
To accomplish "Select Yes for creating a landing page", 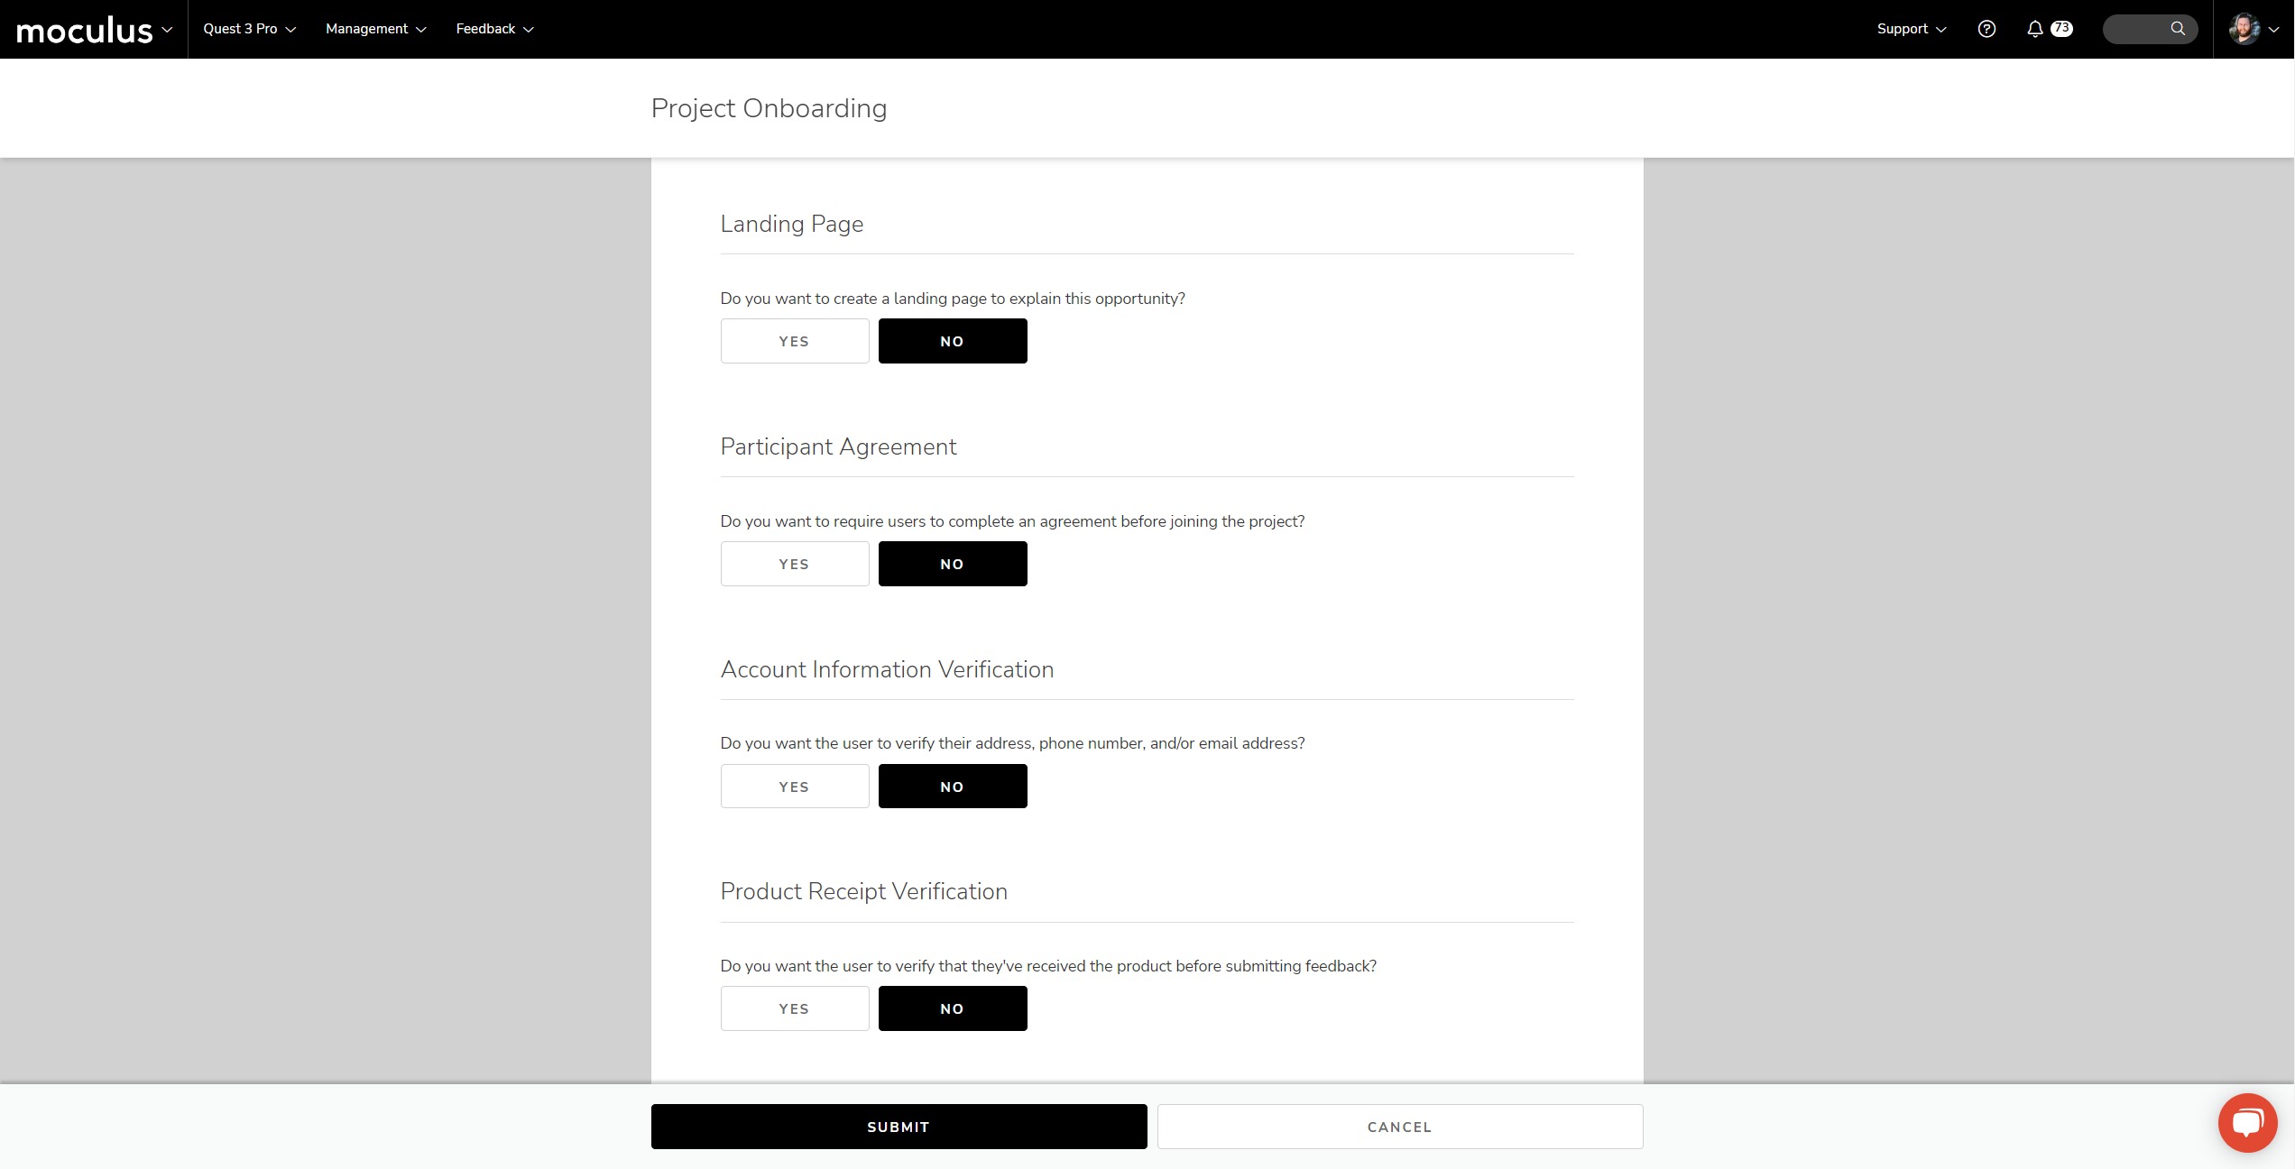I will point(794,341).
